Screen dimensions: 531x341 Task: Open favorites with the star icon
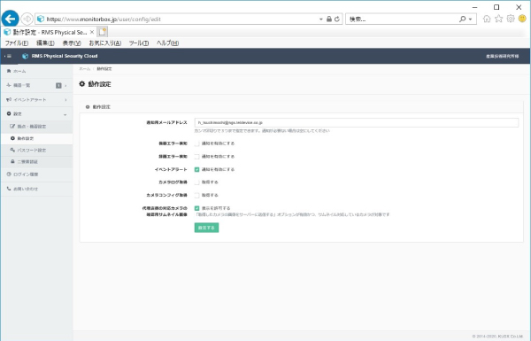pyautogui.click(x=498, y=19)
